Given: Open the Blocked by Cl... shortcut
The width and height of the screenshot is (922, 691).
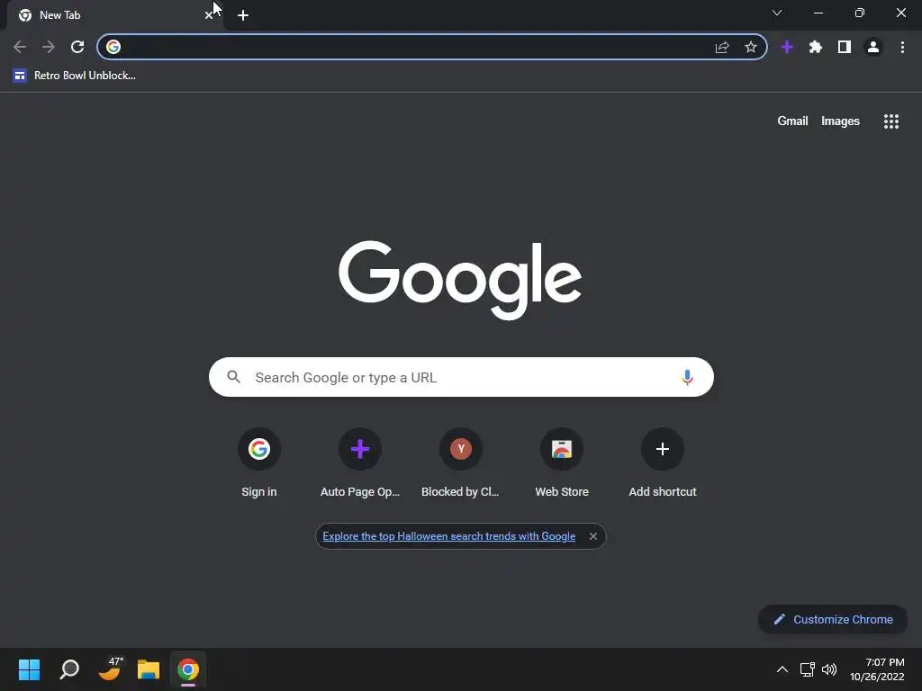Looking at the screenshot, I should pyautogui.click(x=460, y=463).
